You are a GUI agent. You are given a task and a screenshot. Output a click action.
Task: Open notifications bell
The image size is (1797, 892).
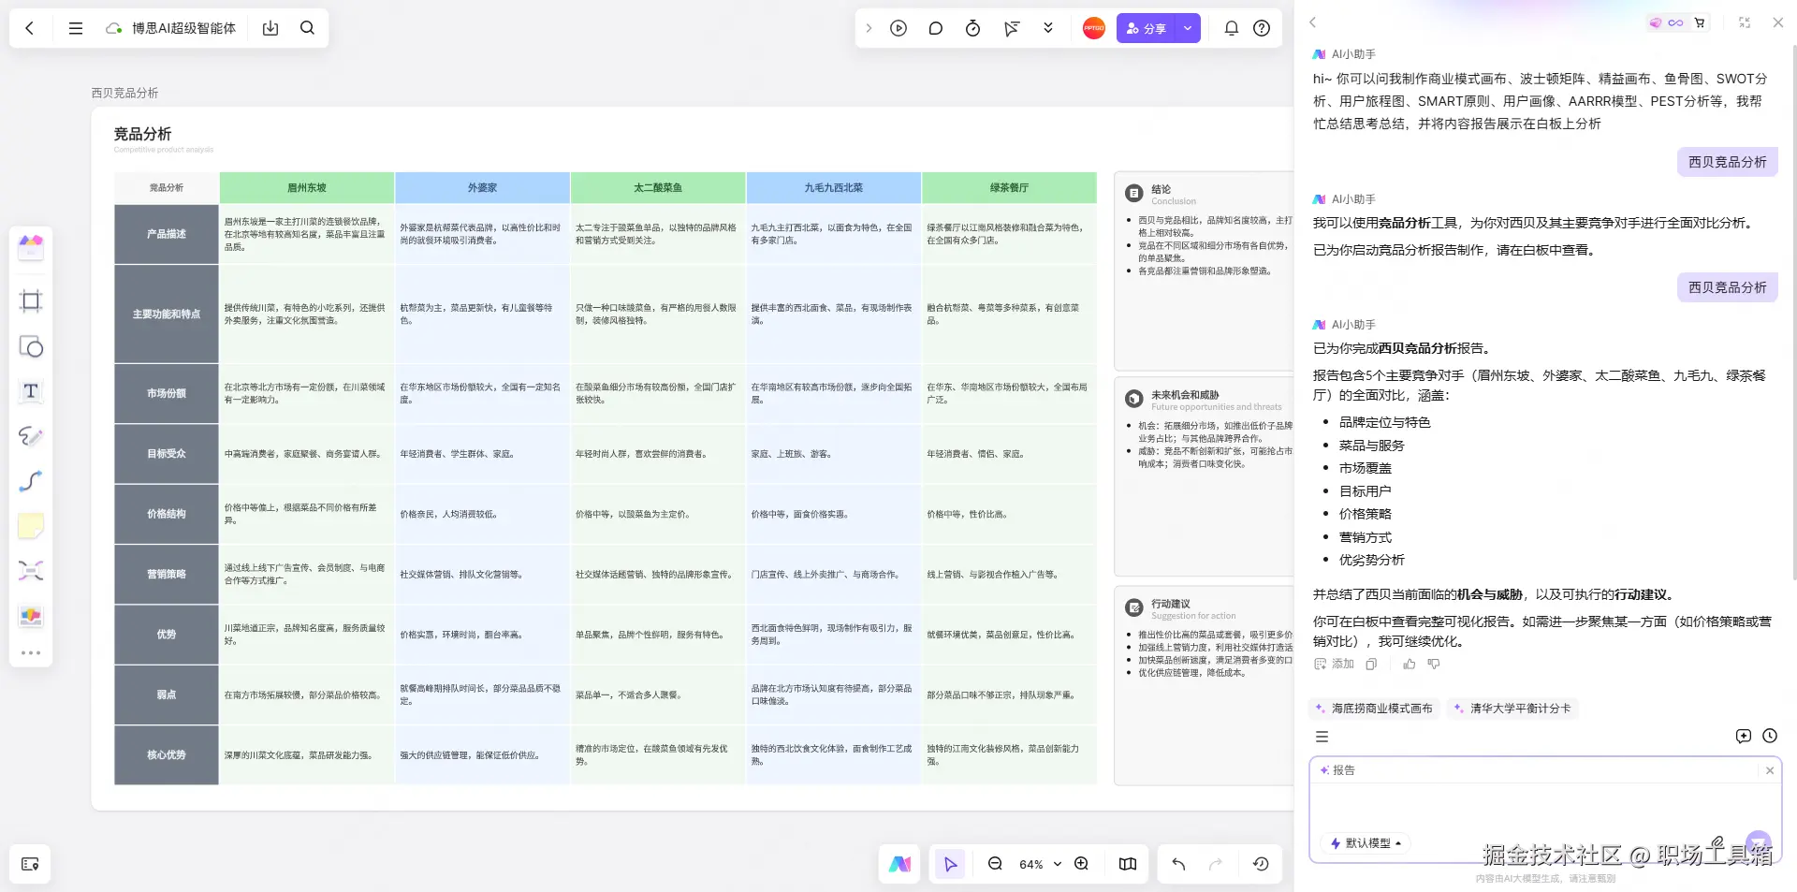point(1232,28)
